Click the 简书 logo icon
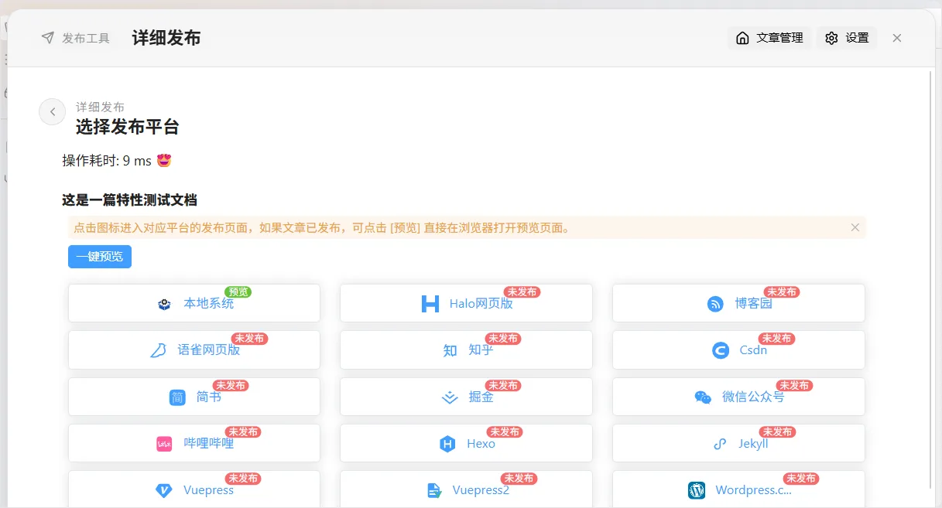The height and width of the screenshot is (508, 942). coord(177,397)
